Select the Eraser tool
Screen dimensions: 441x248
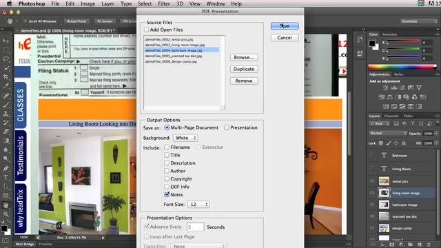[6, 132]
